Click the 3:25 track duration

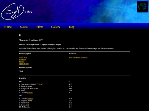pyautogui.click(x=71, y=103)
